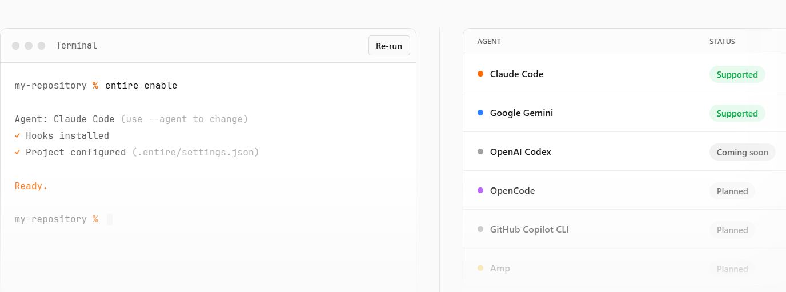The image size is (786, 292).
Task: Select the Claude Code agent name
Action: coord(516,74)
